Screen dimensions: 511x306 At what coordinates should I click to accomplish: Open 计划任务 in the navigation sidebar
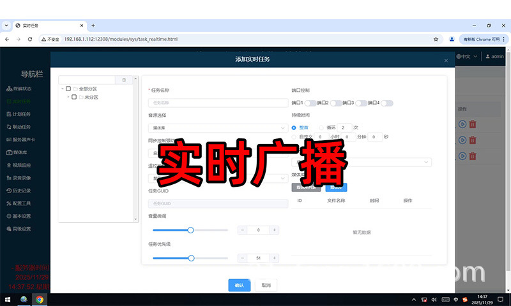(x=19, y=114)
